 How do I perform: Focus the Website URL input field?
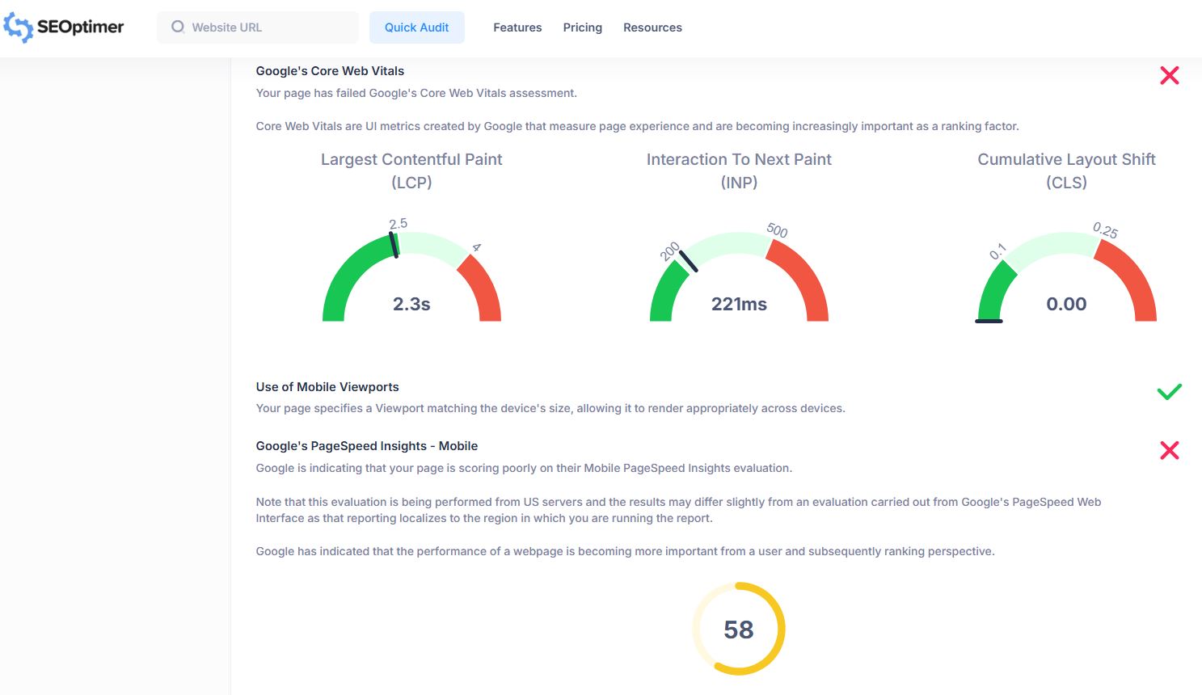coord(258,27)
